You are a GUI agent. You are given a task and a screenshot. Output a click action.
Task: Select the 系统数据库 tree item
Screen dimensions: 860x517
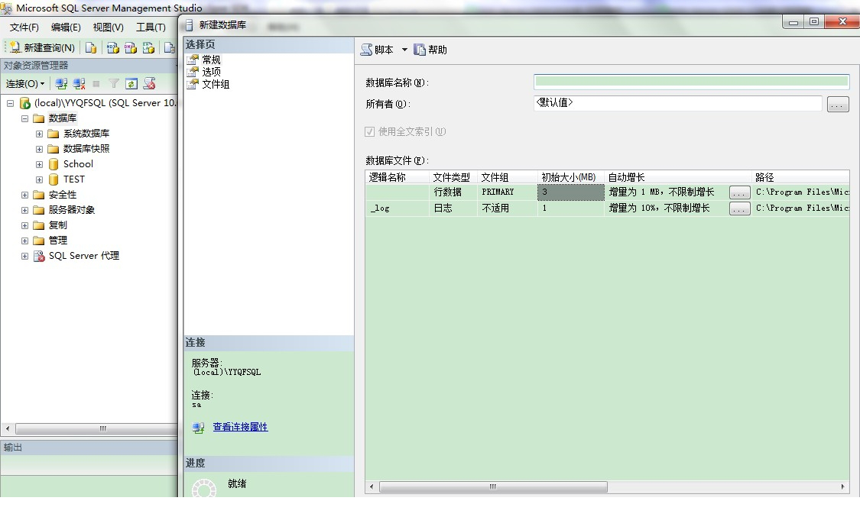pyautogui.click(x=86, y=134)
